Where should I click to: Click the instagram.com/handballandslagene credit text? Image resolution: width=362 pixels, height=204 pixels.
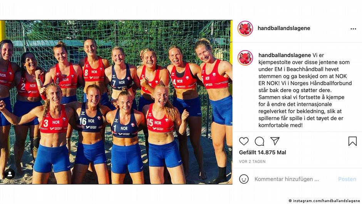pos(325,201)
